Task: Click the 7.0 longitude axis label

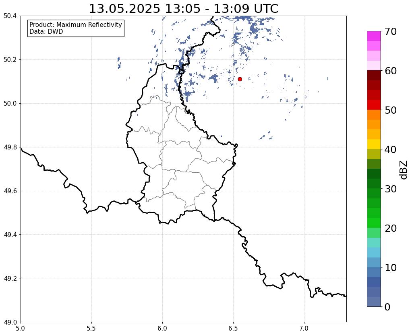Action: (x=304, y=328)
